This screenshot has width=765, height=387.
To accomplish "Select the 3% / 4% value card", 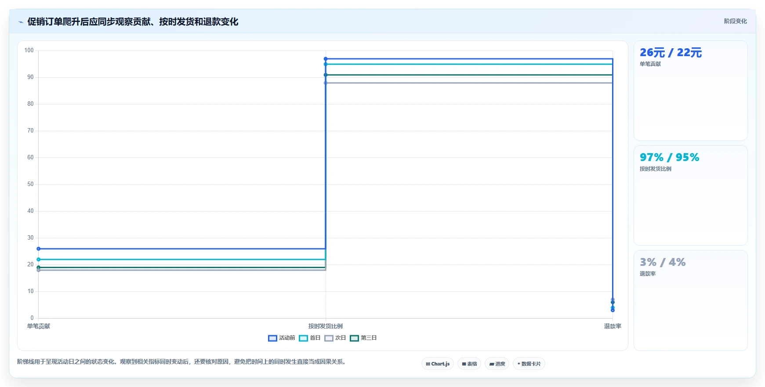I will pos(690,300).
